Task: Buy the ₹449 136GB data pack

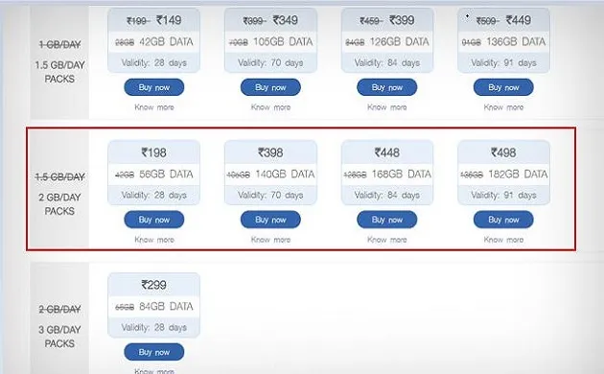Action: [x=503, y=87]
